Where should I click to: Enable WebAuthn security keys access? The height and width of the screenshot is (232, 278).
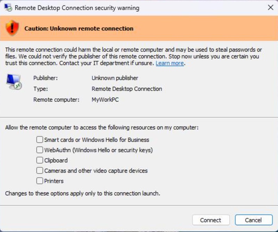click(40, 150)
